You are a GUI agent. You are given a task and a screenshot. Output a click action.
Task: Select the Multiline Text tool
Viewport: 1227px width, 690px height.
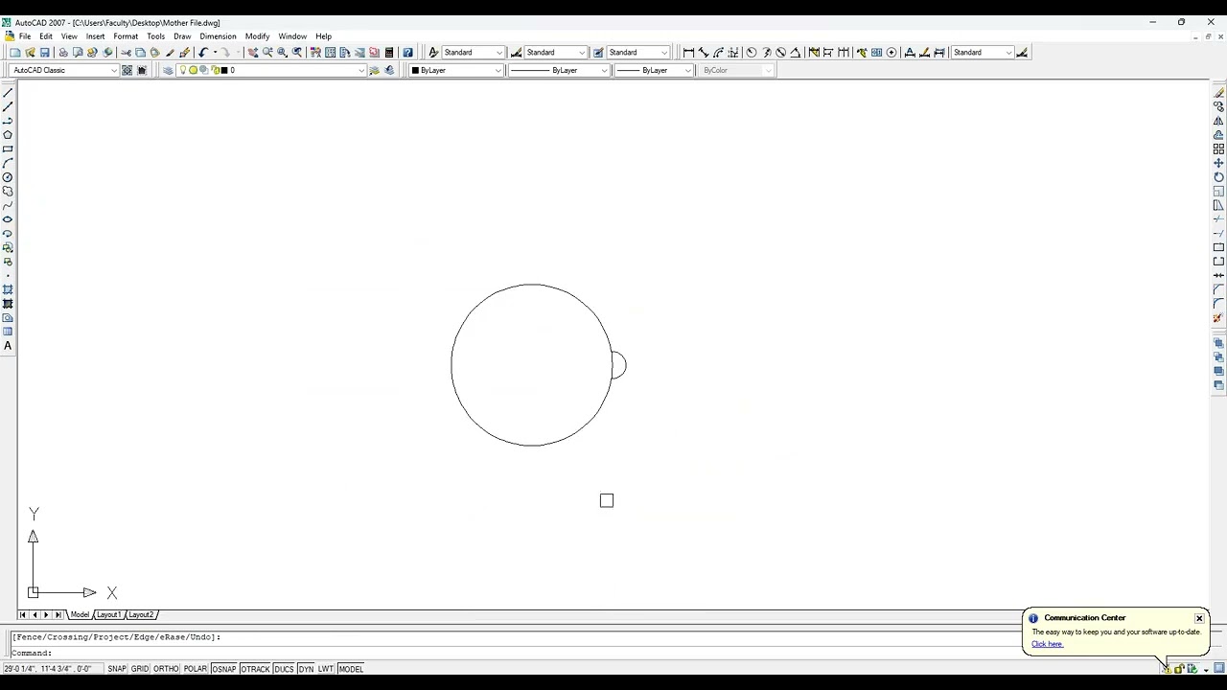(8, 346)
